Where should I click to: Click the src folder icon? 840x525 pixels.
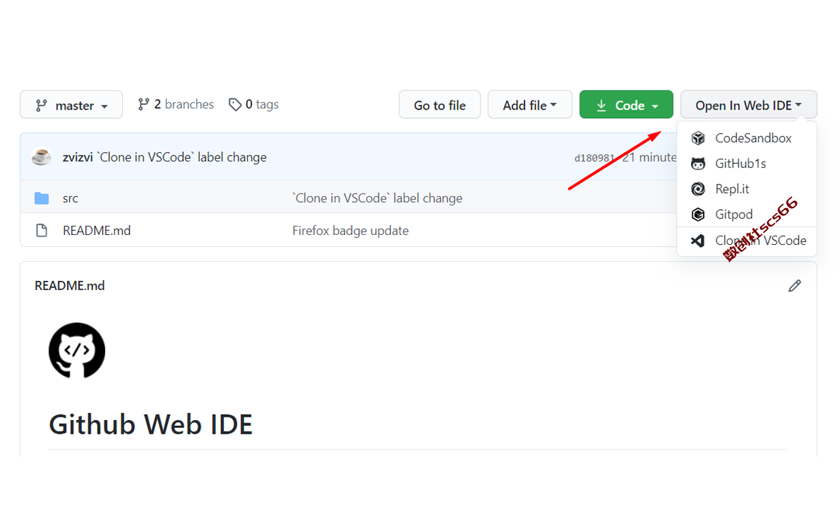pos(42,198)
